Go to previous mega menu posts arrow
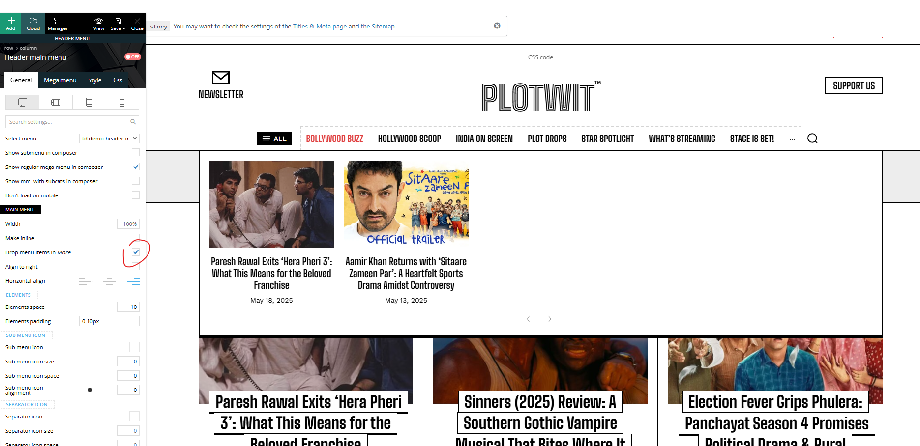 [x=531, y=319]
